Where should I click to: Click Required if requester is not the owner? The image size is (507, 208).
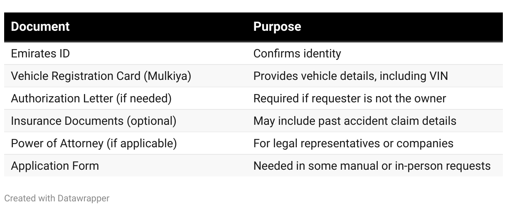tap(349, 99)
